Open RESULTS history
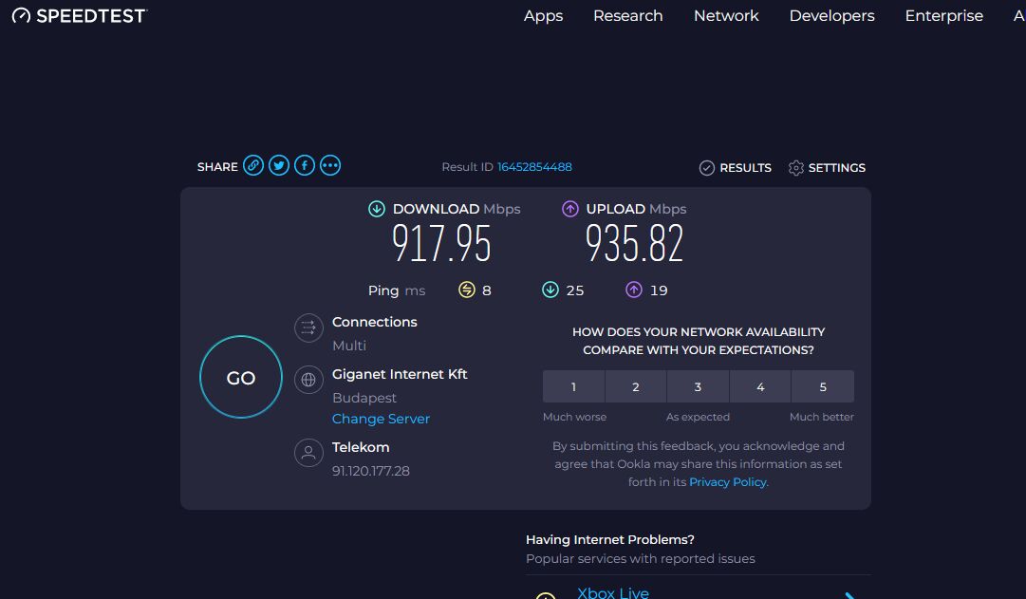The image size is (1026, 599). point(736,168)
